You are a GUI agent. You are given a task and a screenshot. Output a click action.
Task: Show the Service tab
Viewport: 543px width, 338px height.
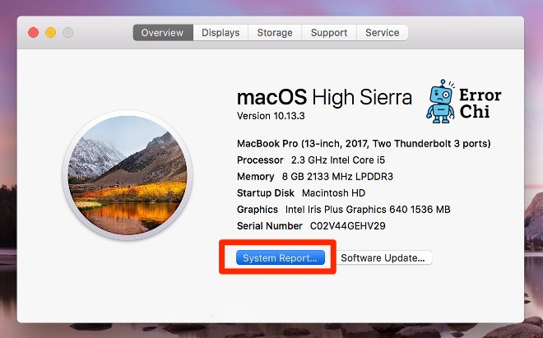pyautogui.click(x=383, y=33)
